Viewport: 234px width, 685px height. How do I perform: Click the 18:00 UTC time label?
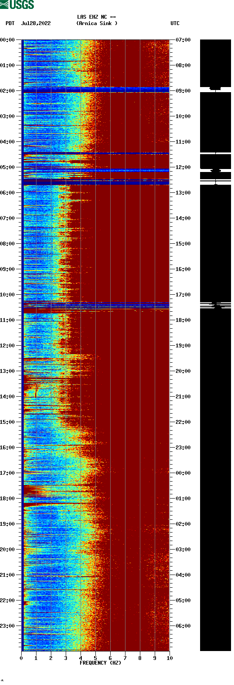click(x=183, y=320)
